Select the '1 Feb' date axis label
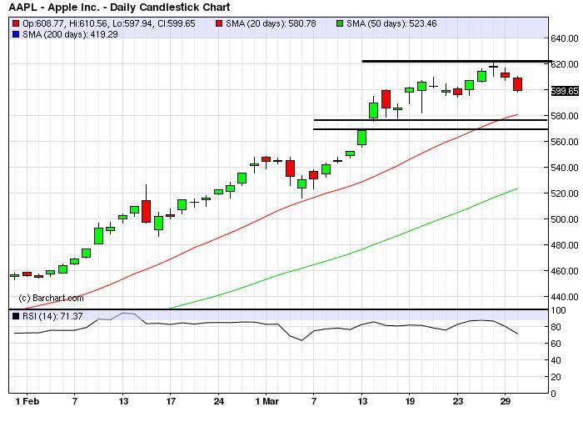 (x=26, y=400)
